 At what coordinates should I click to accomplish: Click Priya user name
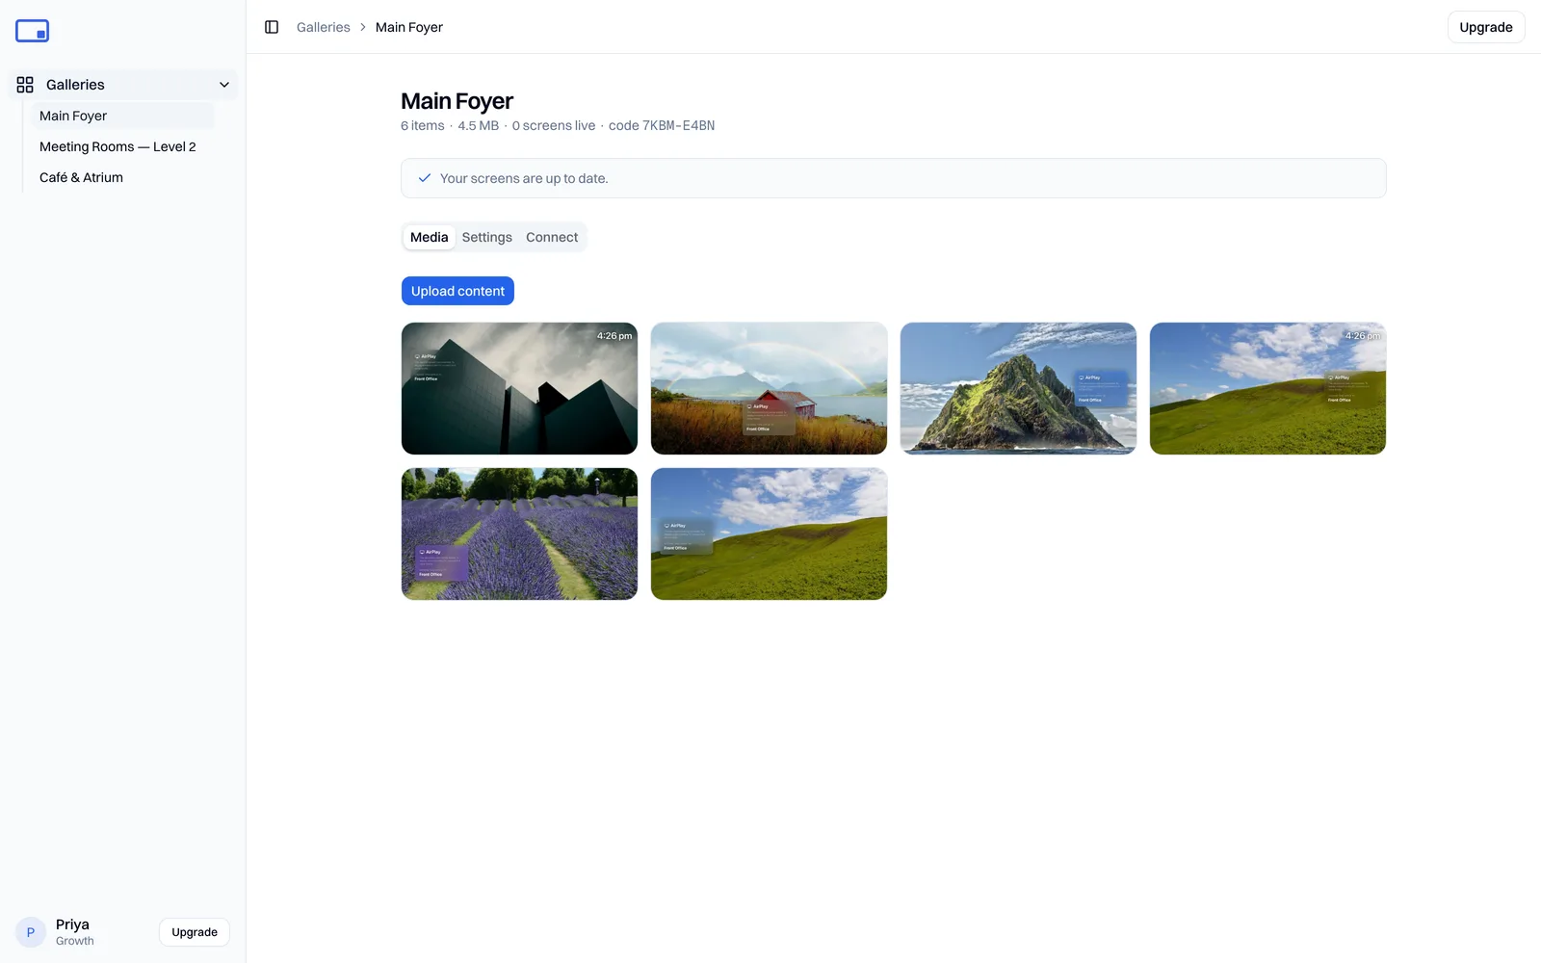pyautogui.click(x=72, y=924)
